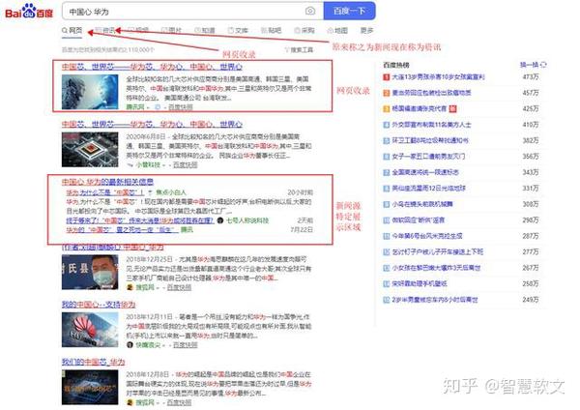Switch to the 贴吧 tab
Screen dimensions: 580x410
pyautogui.click(x=271, y=30)
